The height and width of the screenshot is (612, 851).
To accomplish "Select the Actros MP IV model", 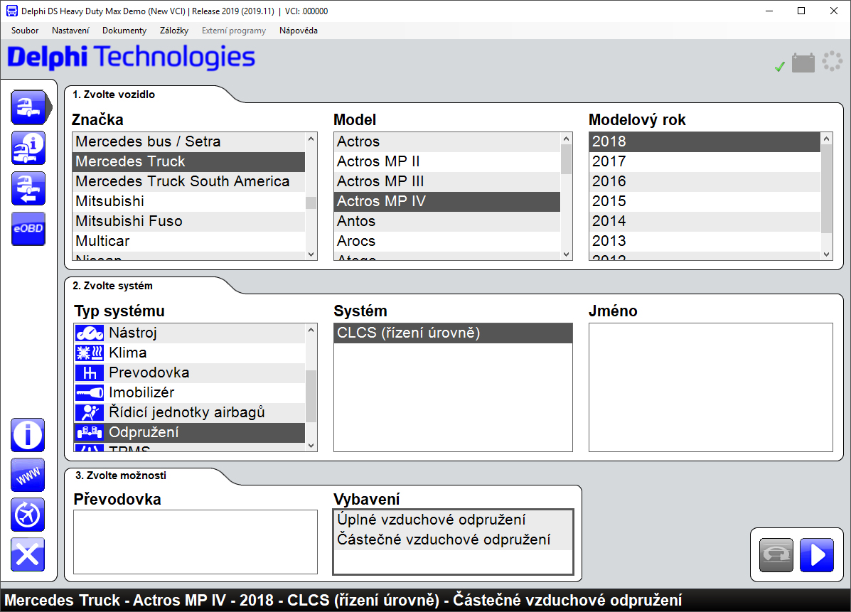I will (447, 202).
